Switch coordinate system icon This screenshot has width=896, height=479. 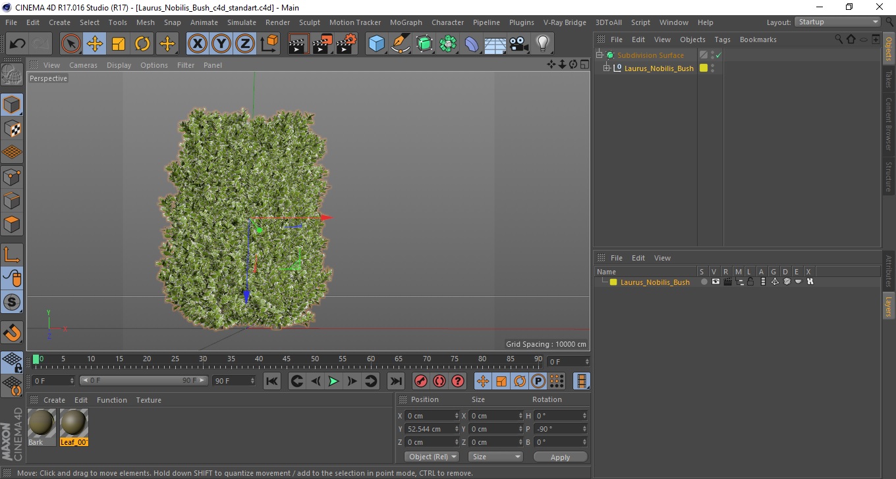pyautogui.click(x=269, y=44)
